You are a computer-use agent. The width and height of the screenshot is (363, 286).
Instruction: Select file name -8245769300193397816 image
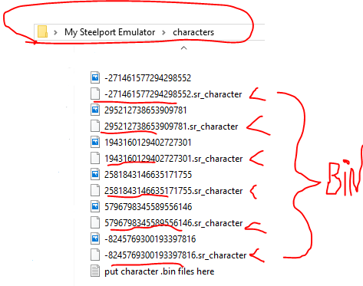(x=150, y=239)
